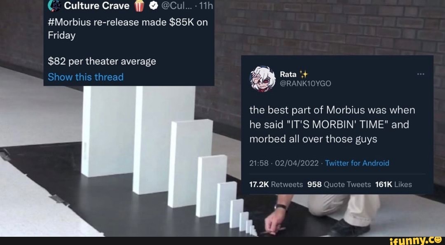This screenshot has height=245, width=445.
Task: Open the three-dot menu on Rata's tweet
Action: coord(421,74)
